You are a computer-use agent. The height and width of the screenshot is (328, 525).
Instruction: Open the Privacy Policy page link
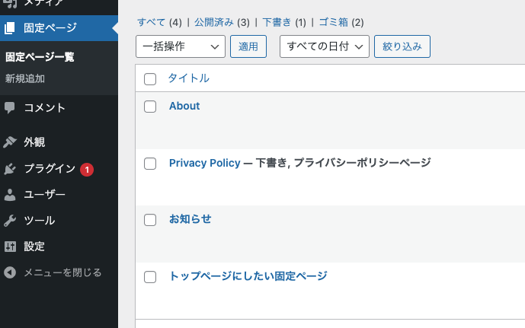[x=204, y=163]
